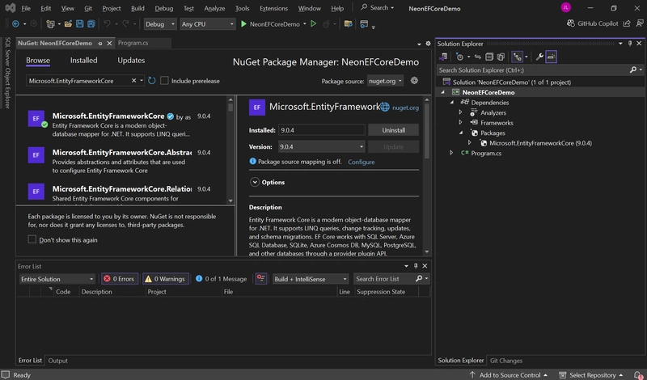
Task: Click Show All Files icon in Solution Explorer
Action: [x=501, y=57]
